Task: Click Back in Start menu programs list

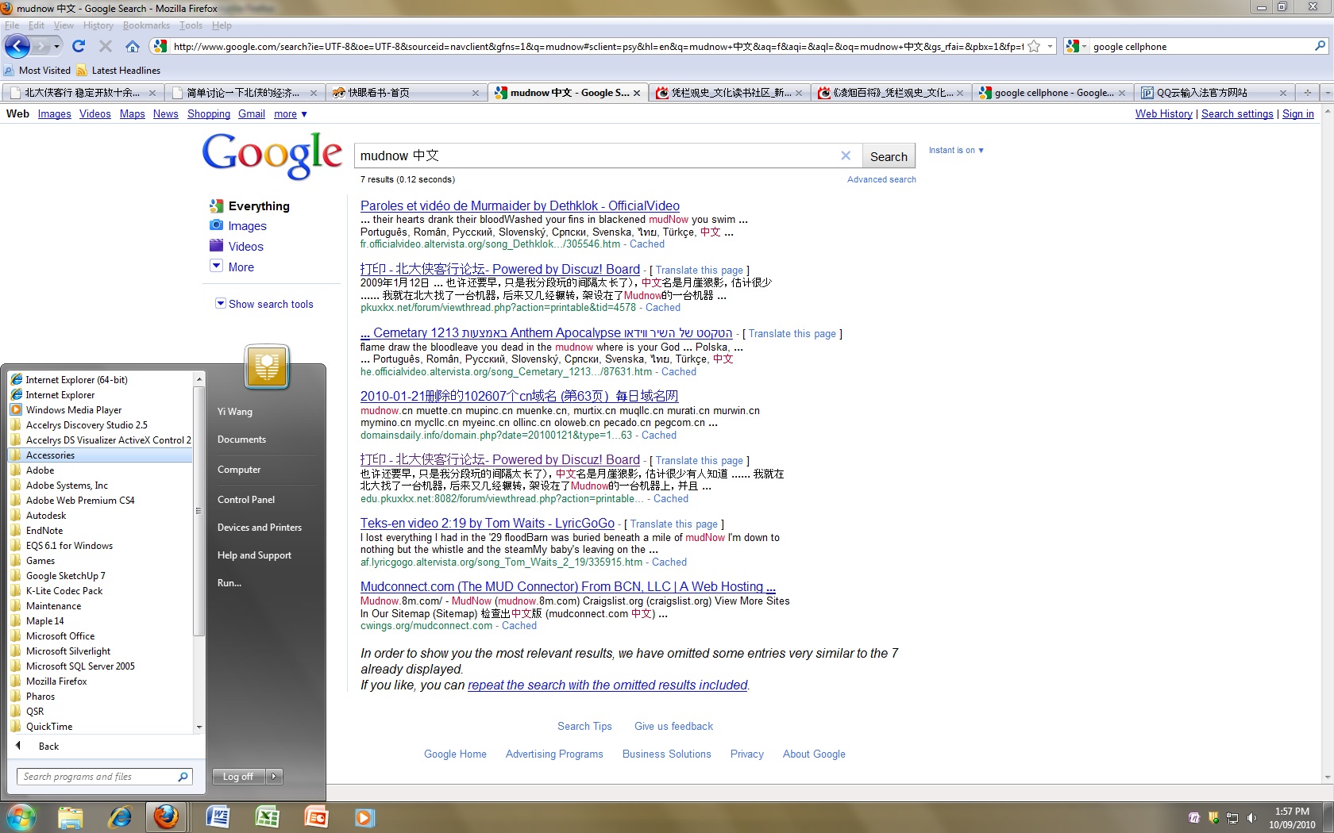Action: 49,747
